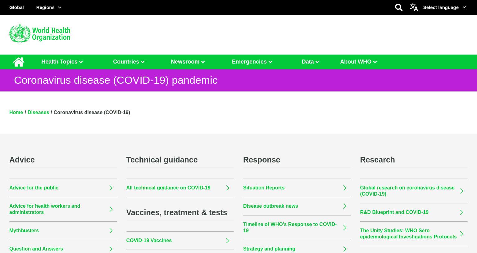Open the Diseases breadcrumb link
Screen dimensions: 477x253
(x=38, y=112)
